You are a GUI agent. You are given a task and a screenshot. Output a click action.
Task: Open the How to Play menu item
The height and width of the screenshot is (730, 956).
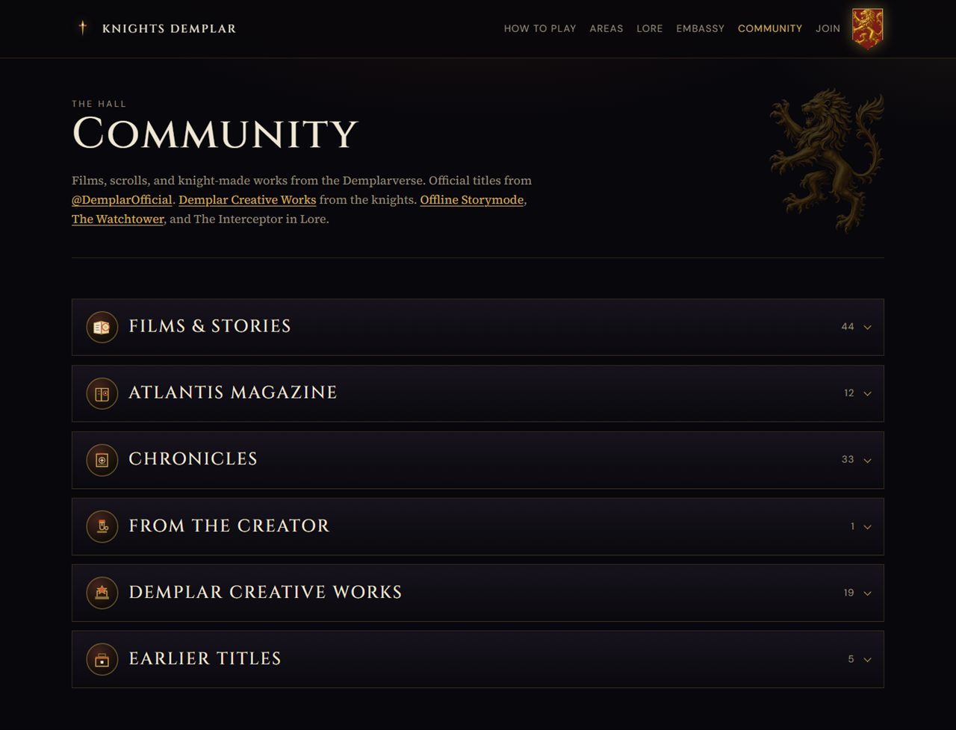tap(540, 28)
